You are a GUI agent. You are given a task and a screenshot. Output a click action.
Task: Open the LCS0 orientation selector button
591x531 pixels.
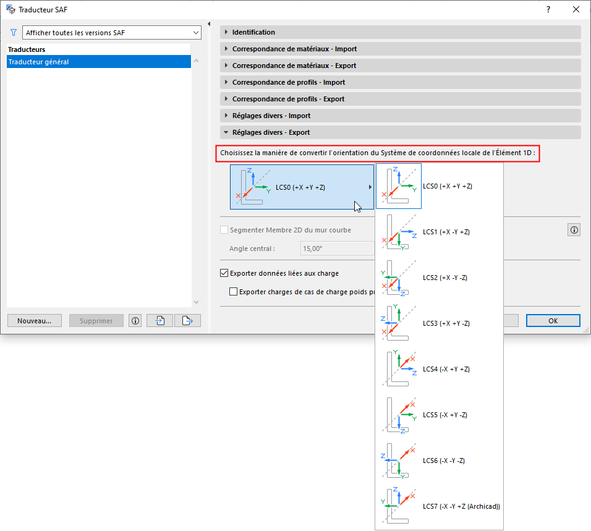(302, 187)
